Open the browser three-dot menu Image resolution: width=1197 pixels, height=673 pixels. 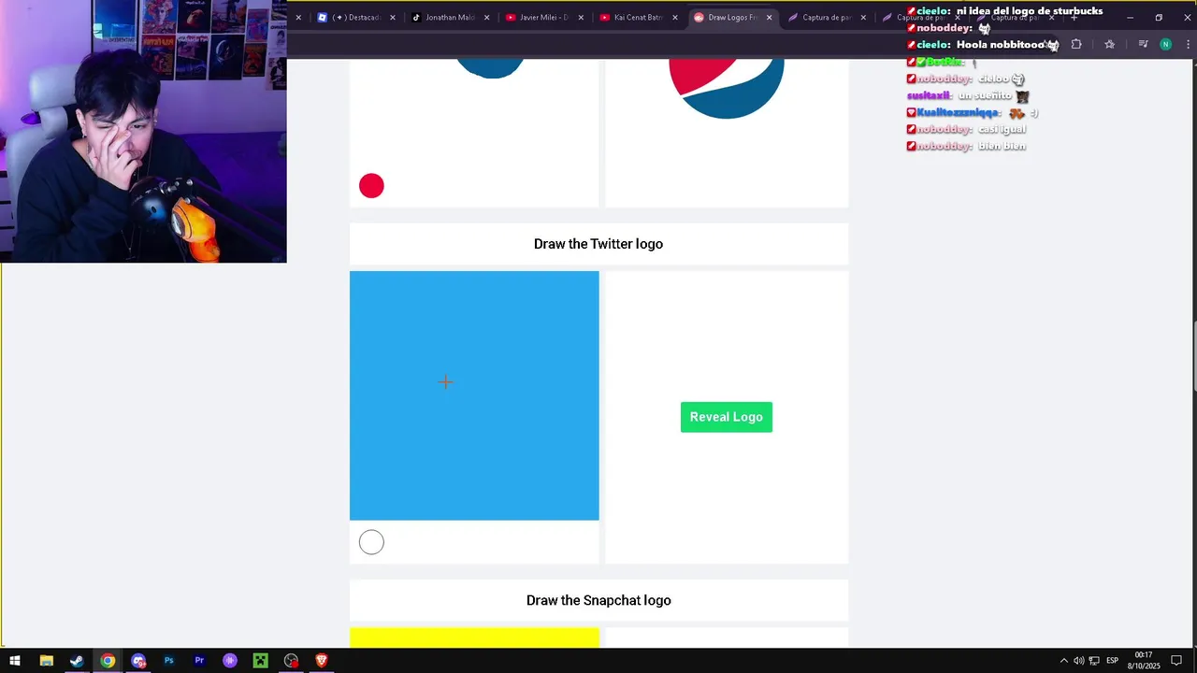point(1188,44)
